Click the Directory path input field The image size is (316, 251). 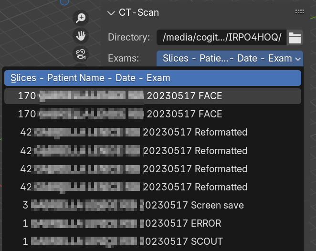[221, 38]
